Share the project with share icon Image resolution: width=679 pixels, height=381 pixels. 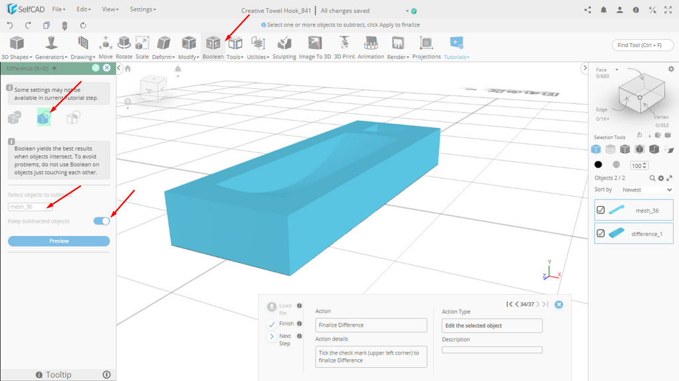(x=587, y=10)
